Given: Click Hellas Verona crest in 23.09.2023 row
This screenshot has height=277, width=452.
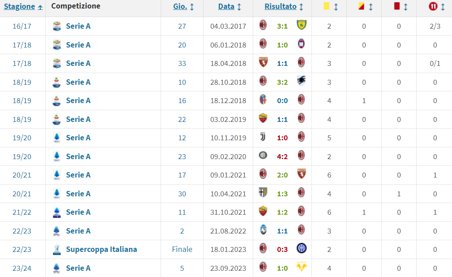Looking at the screenshot, I should (x=302, y=267).
